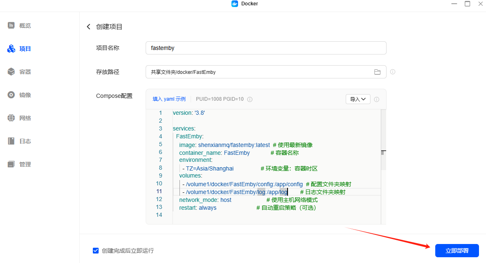Click the 立即部署 deploy button
The width and height of the screenshot is (486, 263).
click(457, 251)
